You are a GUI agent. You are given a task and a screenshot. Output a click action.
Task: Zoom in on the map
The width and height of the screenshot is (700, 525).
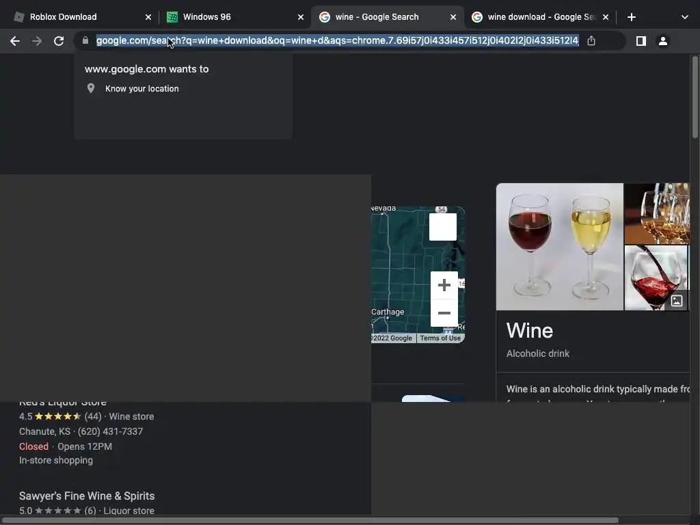click(x=444, y=285)
